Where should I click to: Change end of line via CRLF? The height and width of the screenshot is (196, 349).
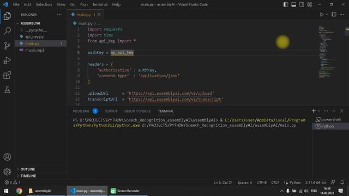(275, 182)
